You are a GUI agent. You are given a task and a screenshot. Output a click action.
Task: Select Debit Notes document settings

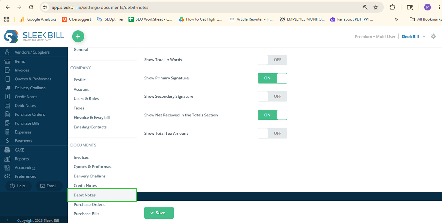pyautogui.click(x=102, y=195)
